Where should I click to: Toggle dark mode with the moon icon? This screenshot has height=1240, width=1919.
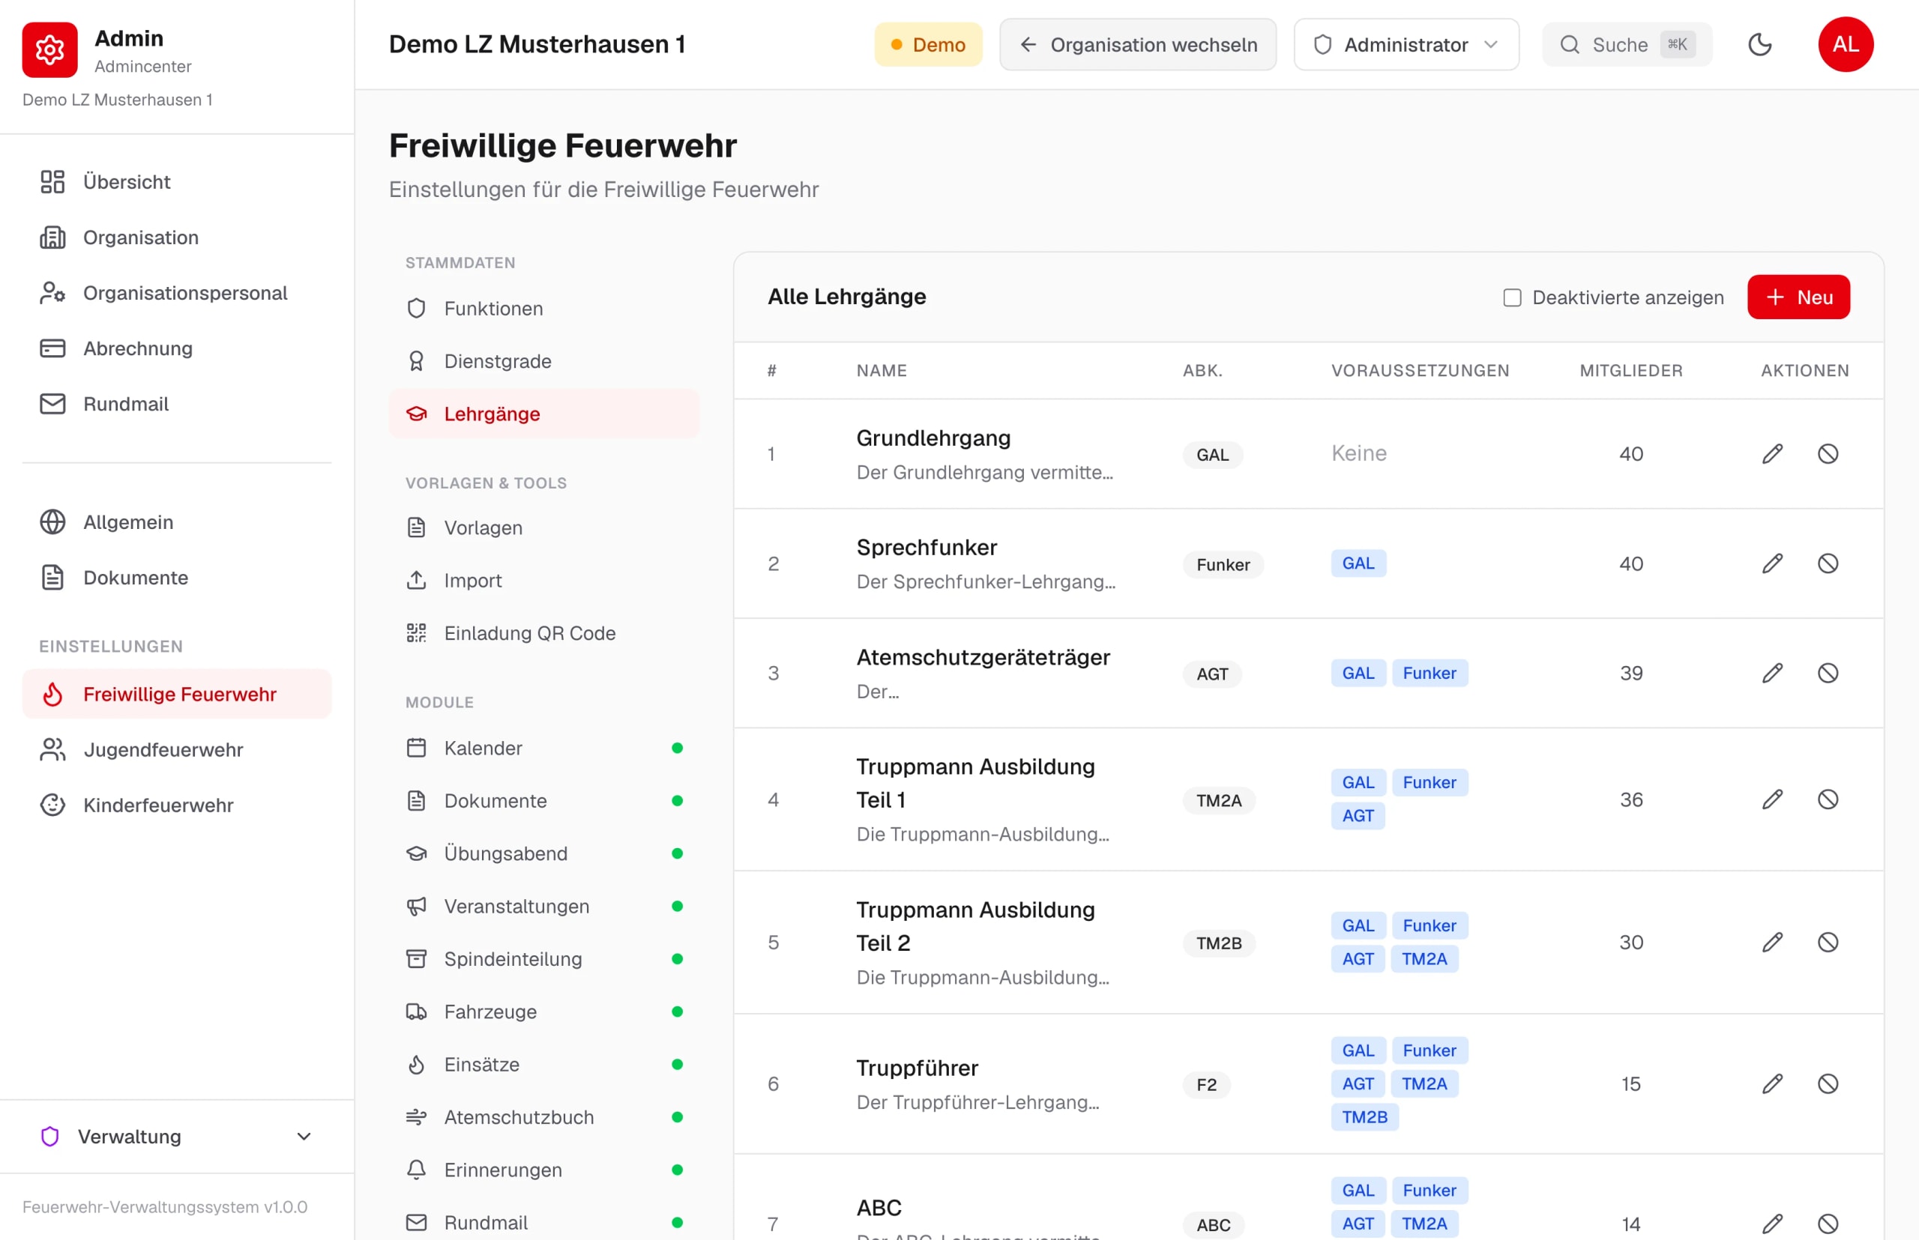coord(1759,44)
